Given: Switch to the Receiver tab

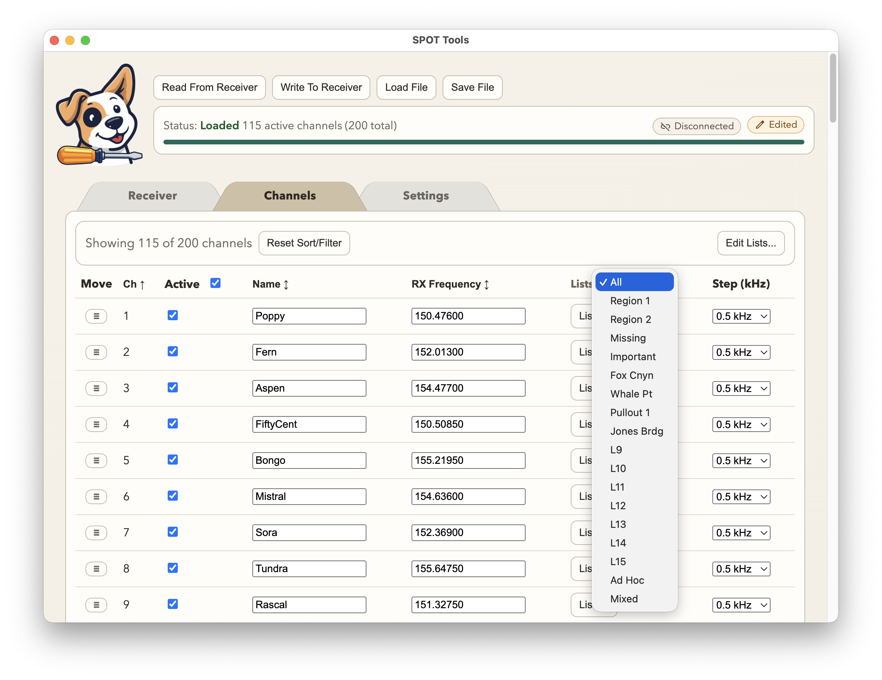Looking at the screenshot, I should click(152, 196).
